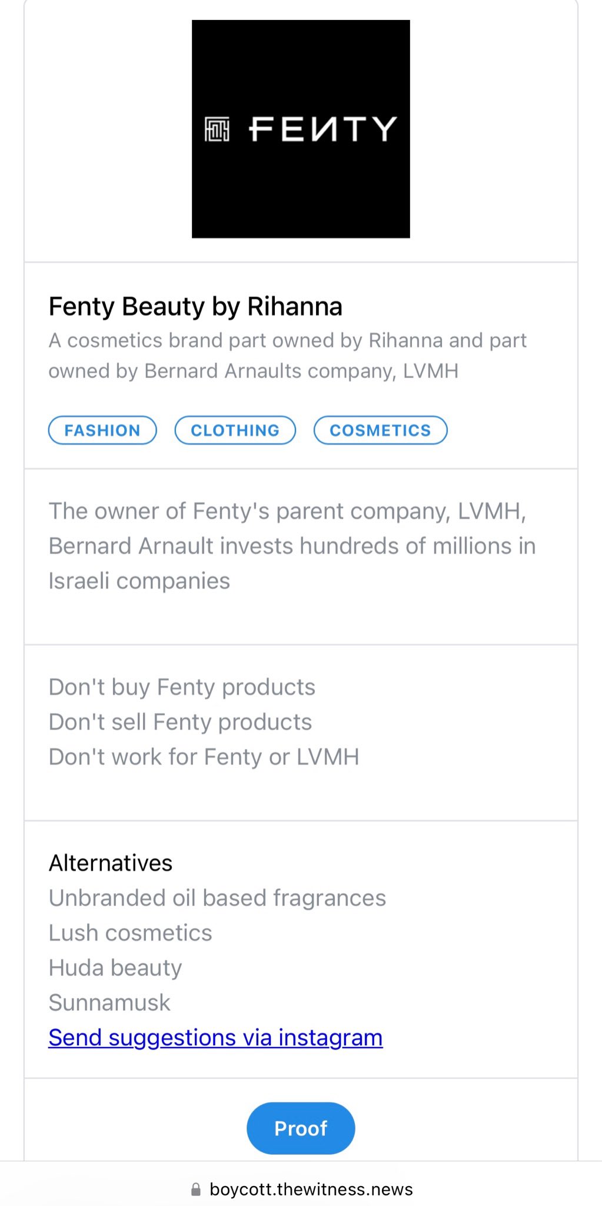Select the FASHION category tag
Image resolution: width=602 pixels, height=1206 pixels.
click(x=102, y=430)
